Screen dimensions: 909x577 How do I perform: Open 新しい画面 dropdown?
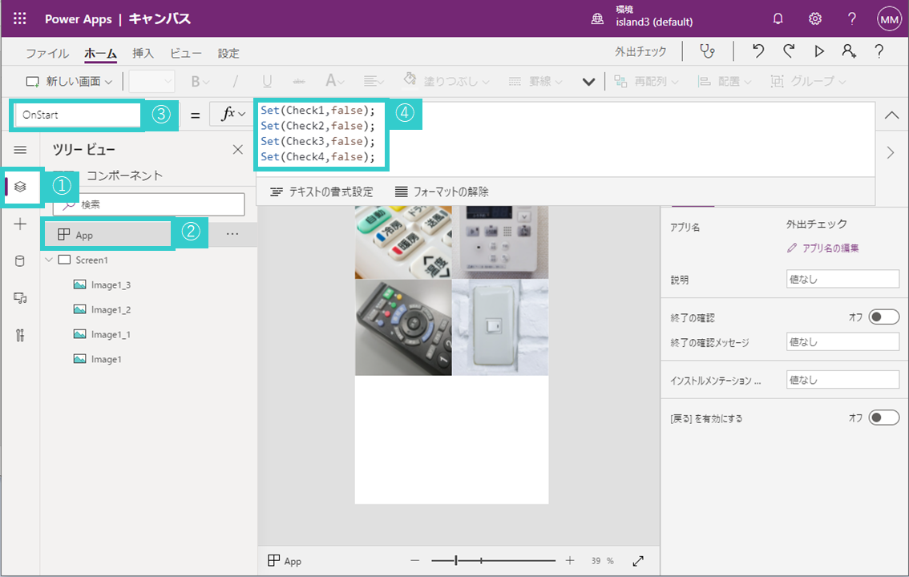pos(69,82)
